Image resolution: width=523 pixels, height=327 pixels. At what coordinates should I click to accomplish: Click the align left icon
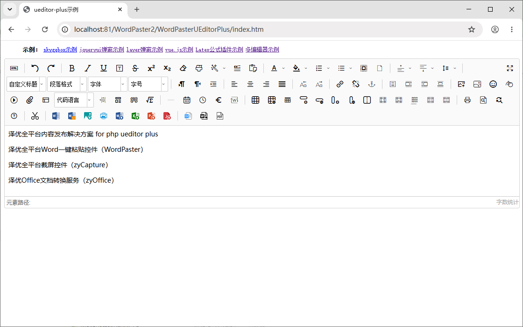tap(234, 84)
